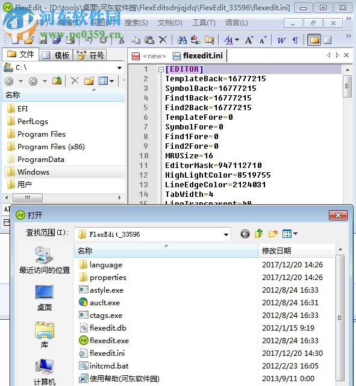The height and width of the screenshot is (386, 356).
Task: Click the editor vertical scrollbar thumb
Action: click(x=347, y=86)
